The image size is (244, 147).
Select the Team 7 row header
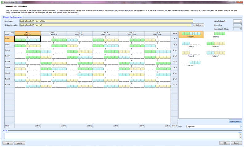click(10, 73)
